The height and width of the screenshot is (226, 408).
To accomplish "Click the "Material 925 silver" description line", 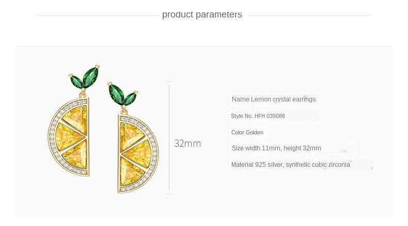I will (290, 165).
